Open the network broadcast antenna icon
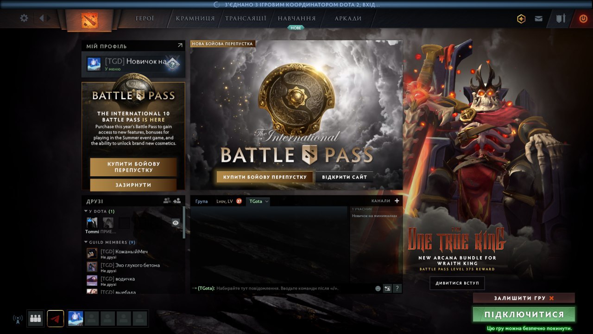The height and width of the screenshot is (334, 593). click(18, 319)
